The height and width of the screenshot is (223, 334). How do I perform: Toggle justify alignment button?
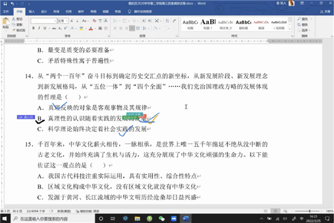coord(132,28)
